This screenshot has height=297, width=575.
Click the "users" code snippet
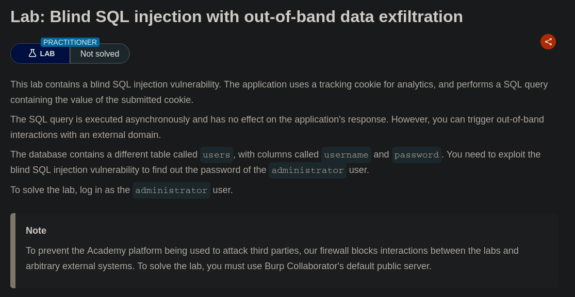point(216,155)
